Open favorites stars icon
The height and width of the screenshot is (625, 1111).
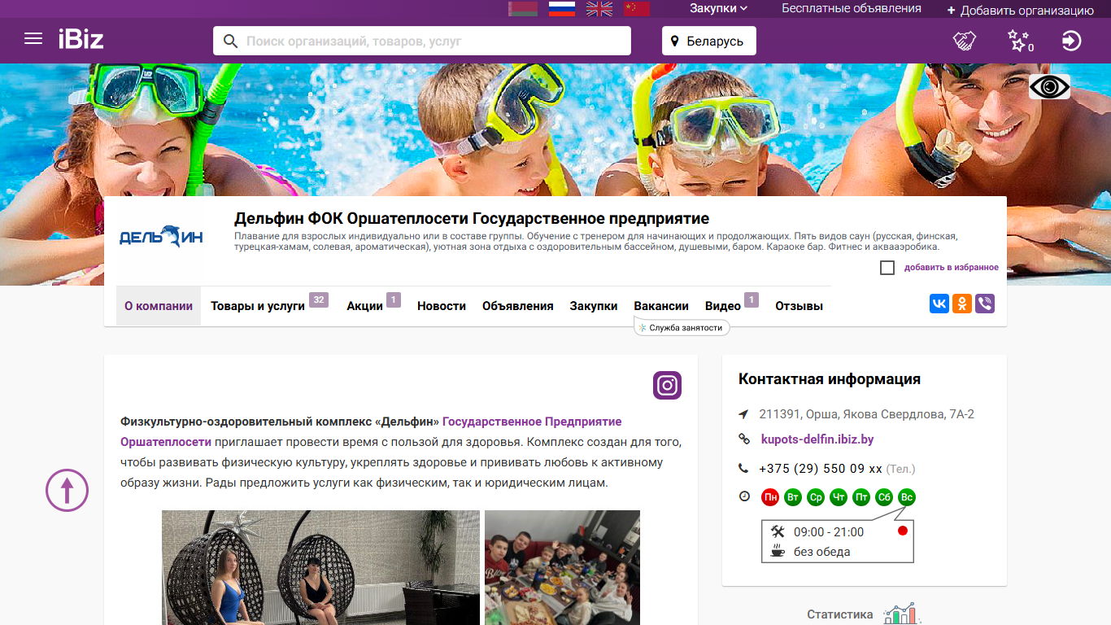click(x=1019, y=41)
